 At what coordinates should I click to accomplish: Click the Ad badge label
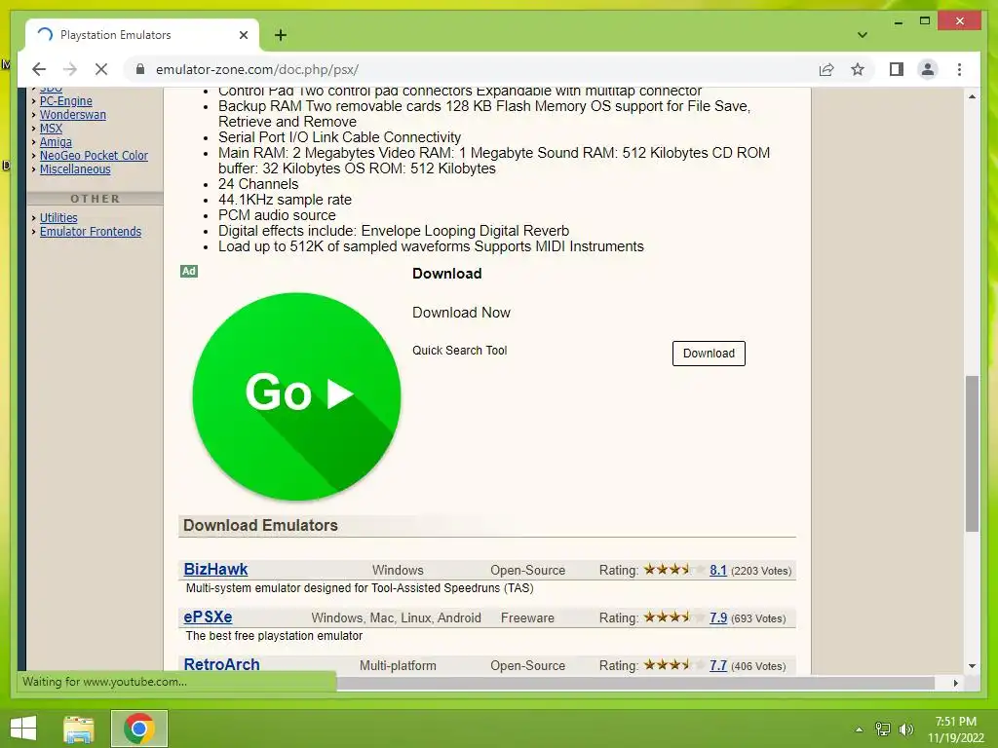(189, 271)
